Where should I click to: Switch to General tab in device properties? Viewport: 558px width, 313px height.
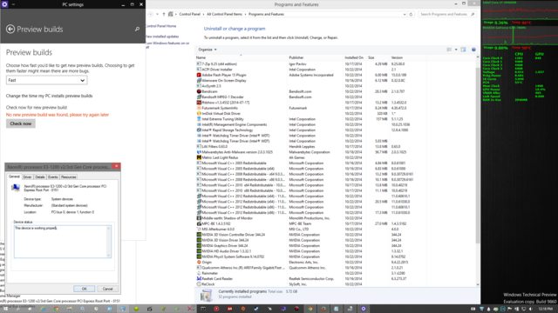14,176
